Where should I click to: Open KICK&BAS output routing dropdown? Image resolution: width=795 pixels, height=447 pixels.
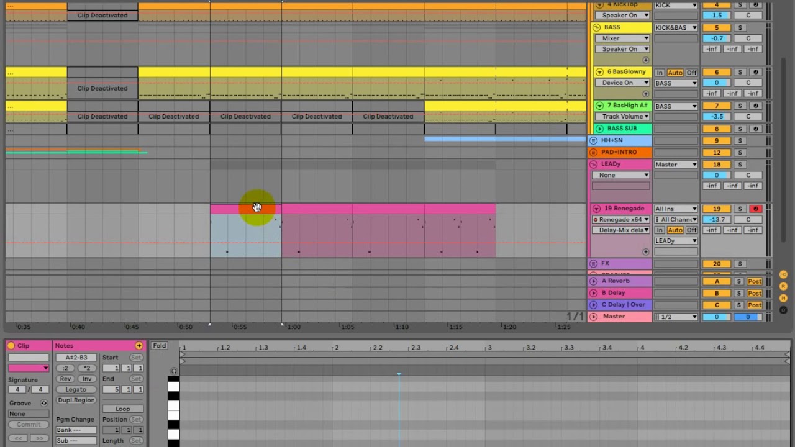click(x=676, y=28)
